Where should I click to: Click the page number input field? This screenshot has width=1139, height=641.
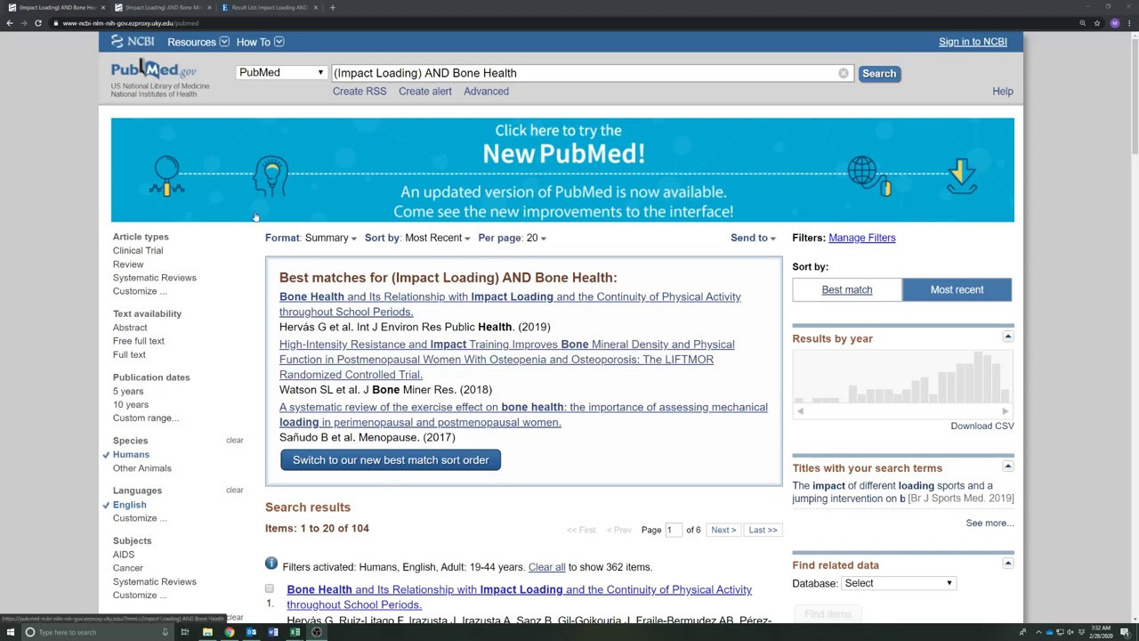coord(673,530)
